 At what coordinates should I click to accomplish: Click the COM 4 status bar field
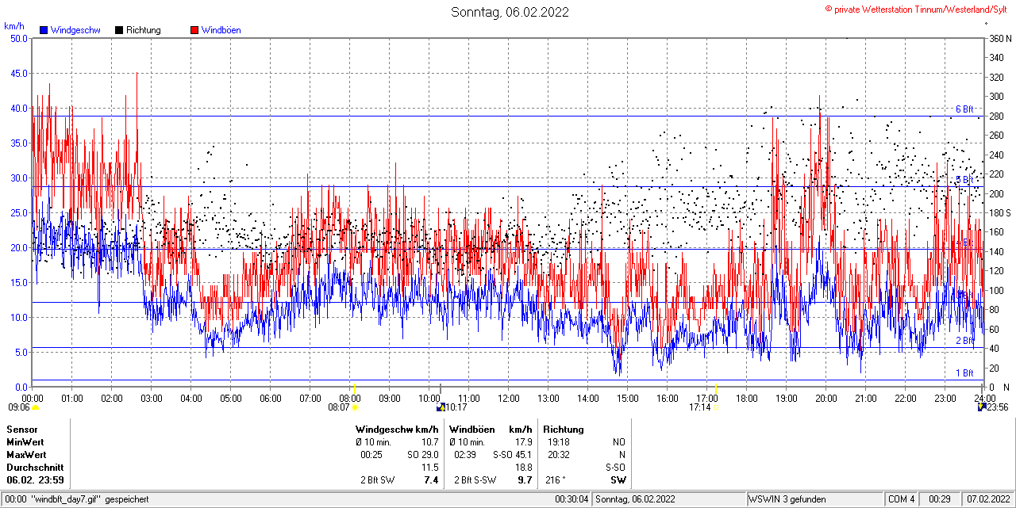pos(902,499)
